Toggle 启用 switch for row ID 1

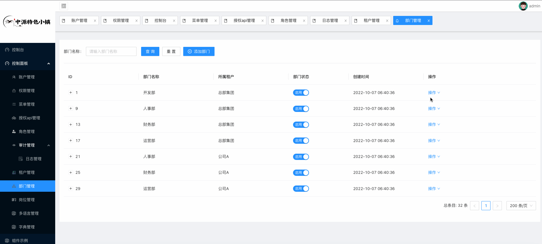click(301, 93)
